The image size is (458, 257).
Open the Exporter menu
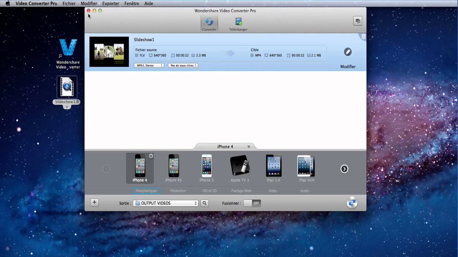click(x=111, y=4)
